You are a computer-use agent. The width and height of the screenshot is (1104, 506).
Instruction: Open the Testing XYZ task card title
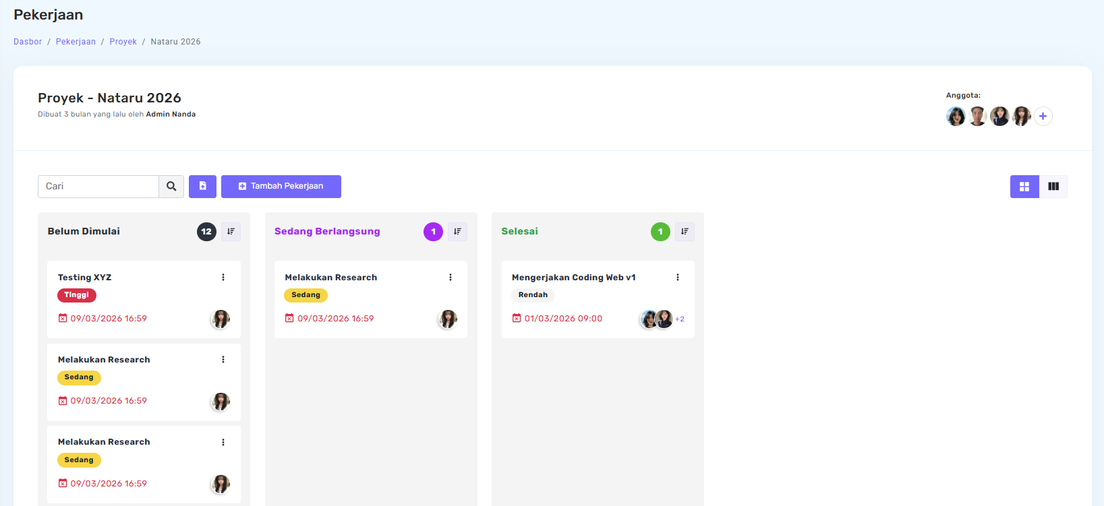pos(84,278)
